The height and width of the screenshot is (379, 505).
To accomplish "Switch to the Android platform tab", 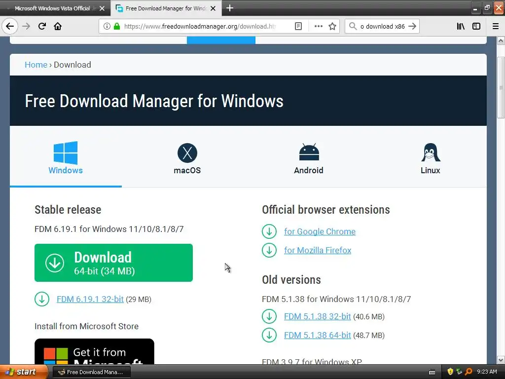I will point(309,158).
